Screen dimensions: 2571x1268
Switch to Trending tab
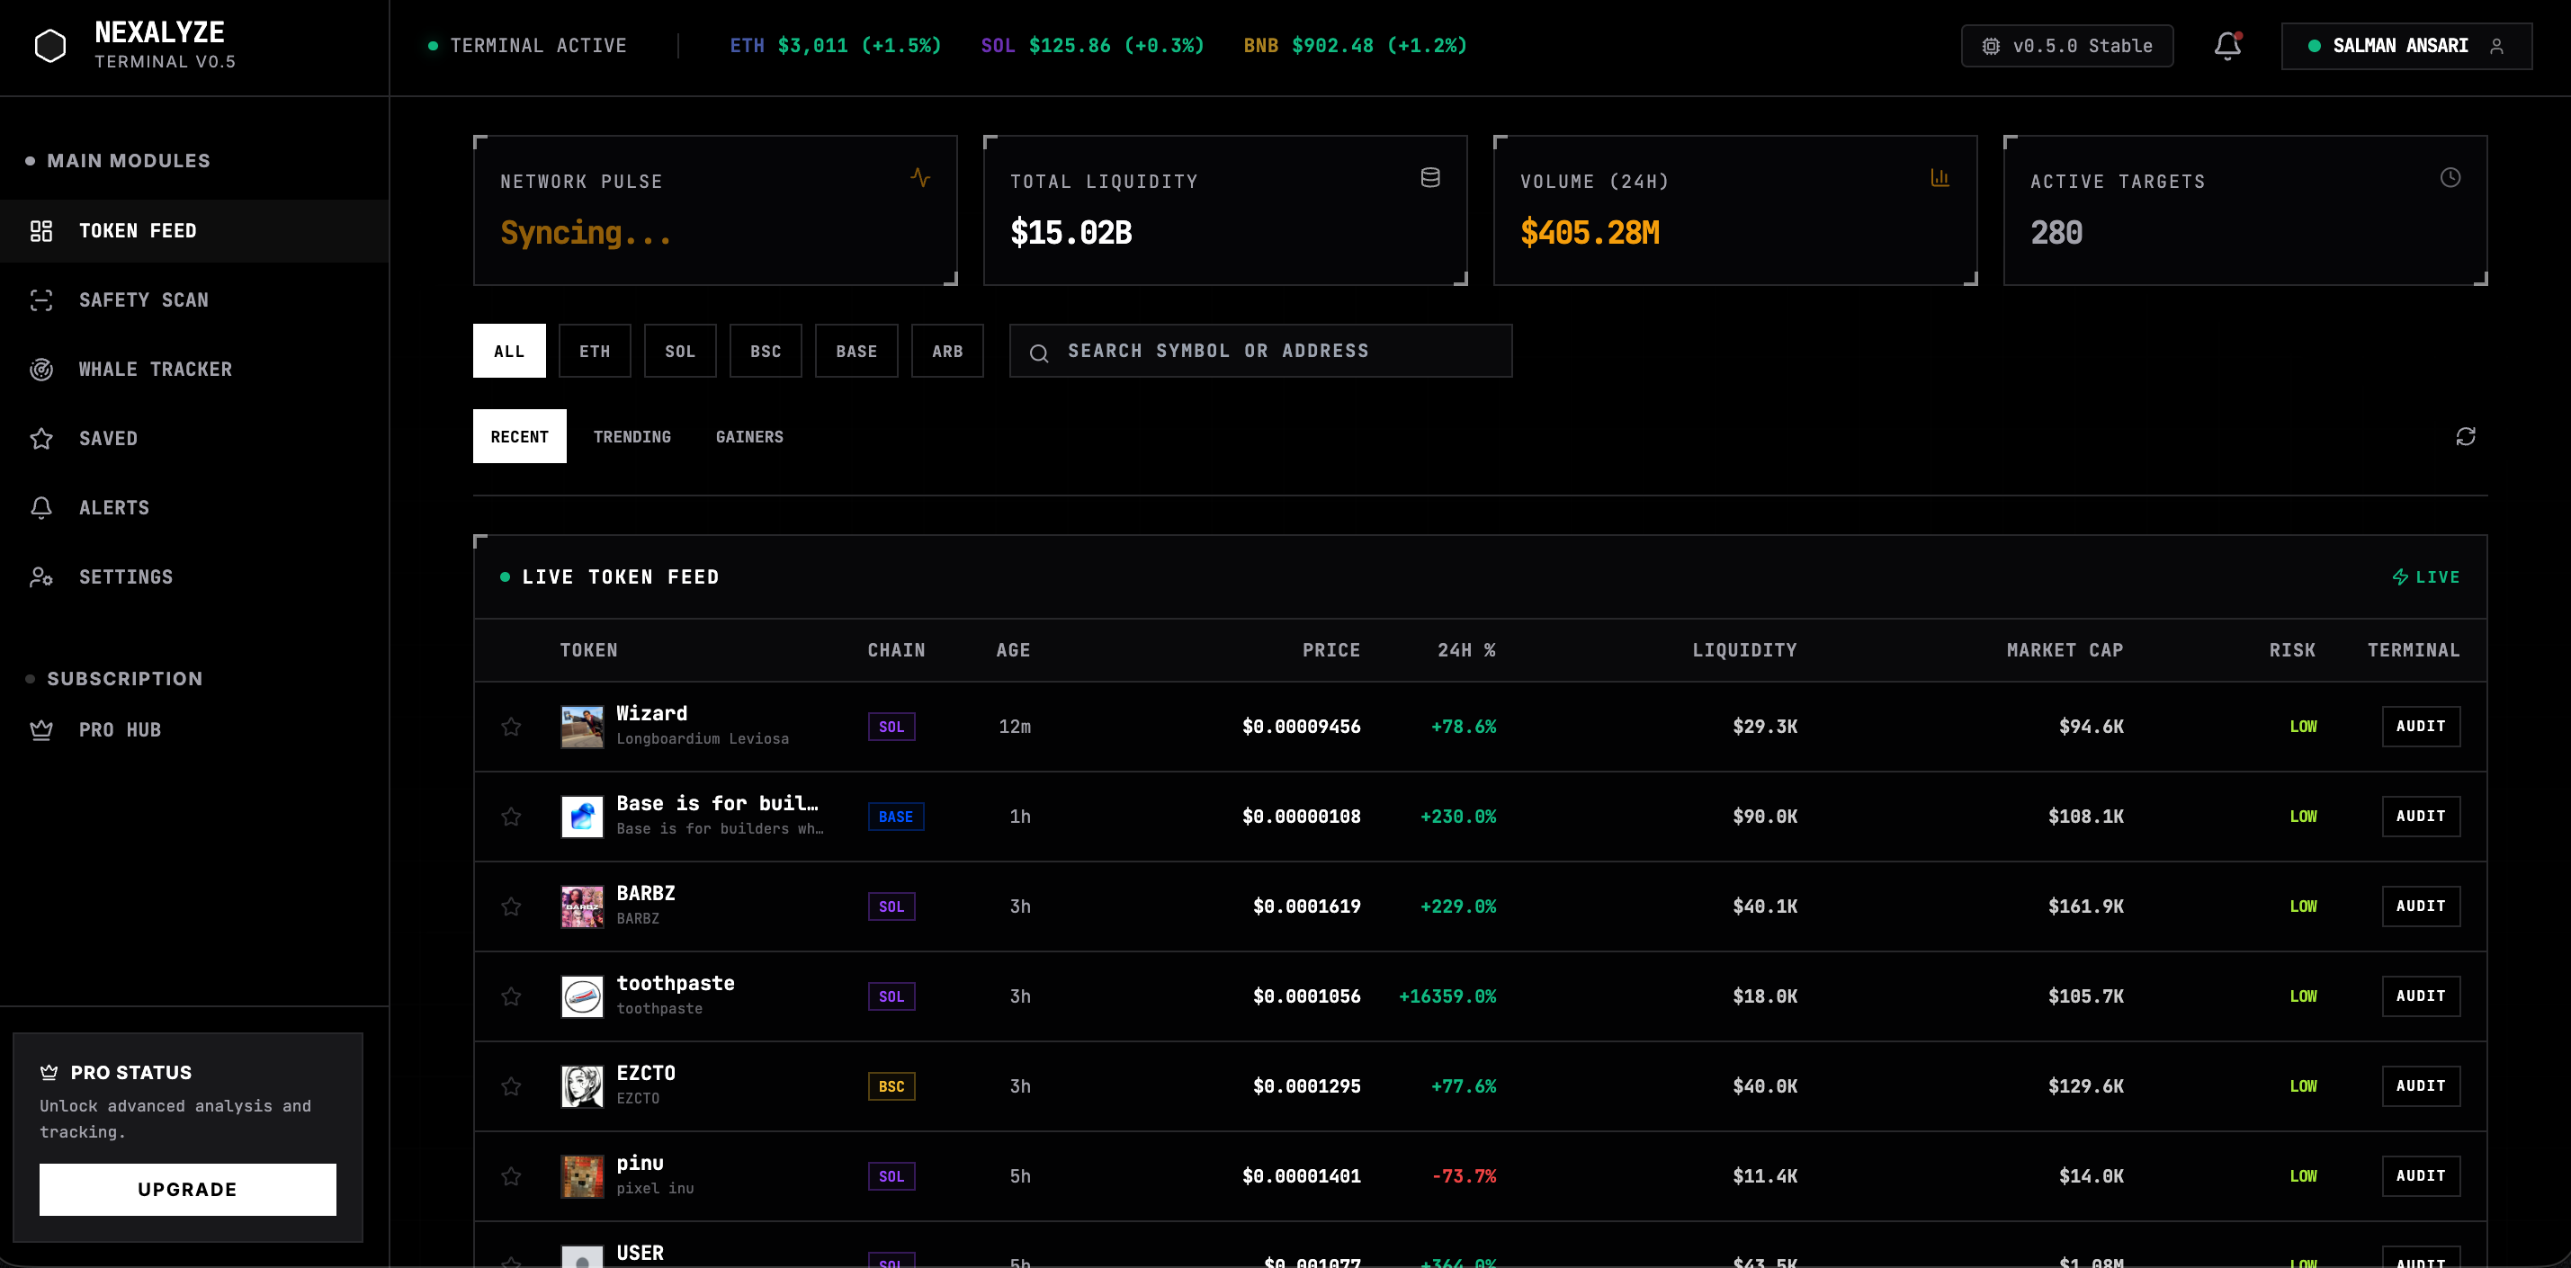(632, 437)
